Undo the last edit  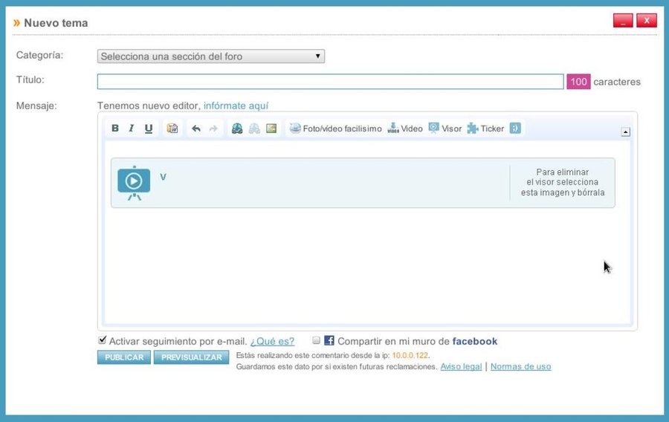tap(195, 129)
